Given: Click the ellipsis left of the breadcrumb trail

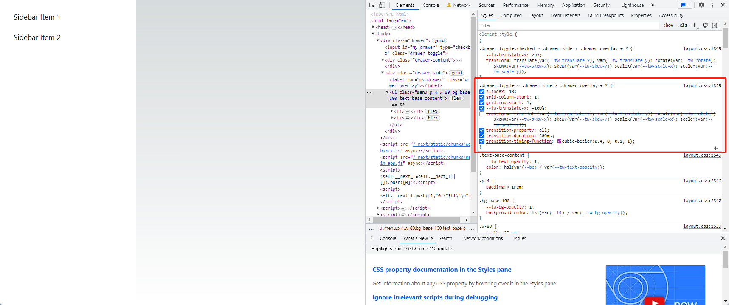Looking at the screenshot, I should pyautogui.click(x=372, y=229).
